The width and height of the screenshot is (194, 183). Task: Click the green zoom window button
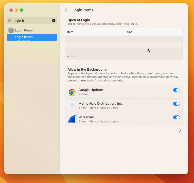click(x=21, y=10)
